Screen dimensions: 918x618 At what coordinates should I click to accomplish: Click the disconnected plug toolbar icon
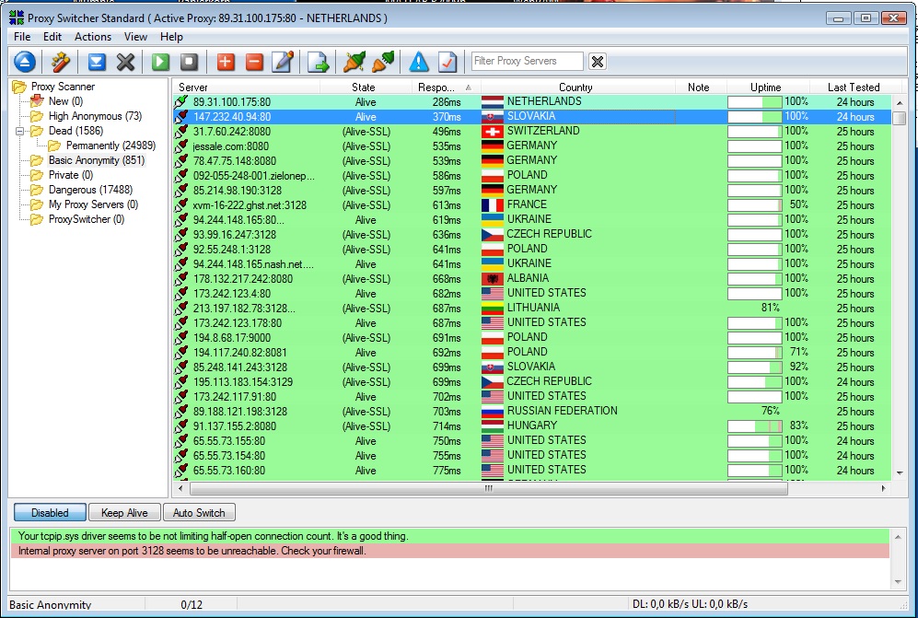point(354,62)
